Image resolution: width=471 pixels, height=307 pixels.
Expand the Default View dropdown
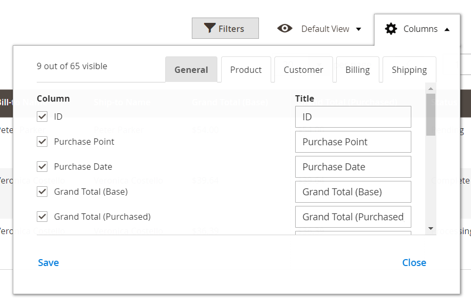click(x=359, y=29)
